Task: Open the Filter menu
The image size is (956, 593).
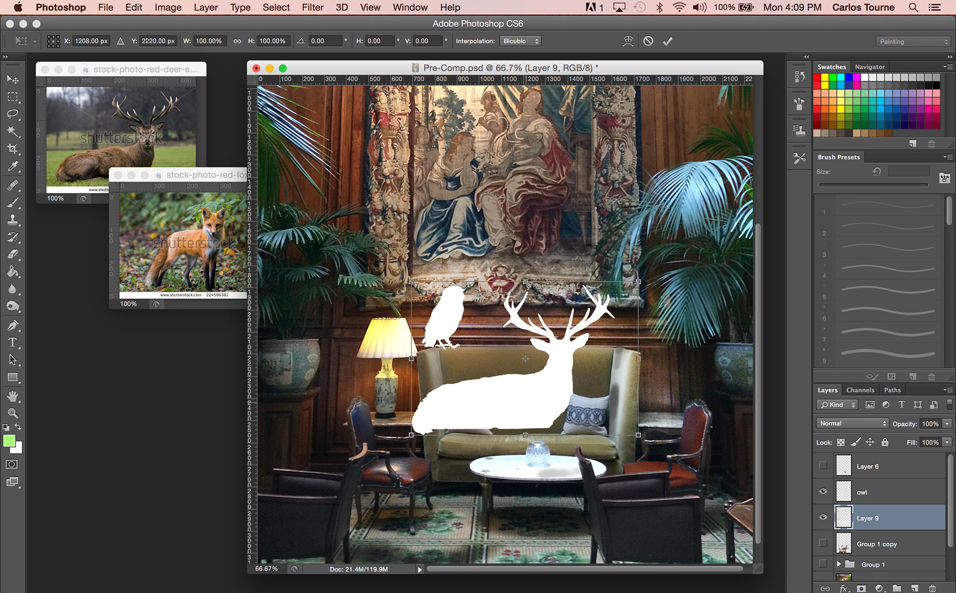Action: 312,7
